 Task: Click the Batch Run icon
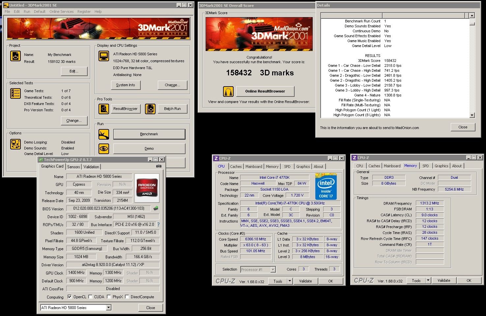pyautogui.click(x=150, y=109)
